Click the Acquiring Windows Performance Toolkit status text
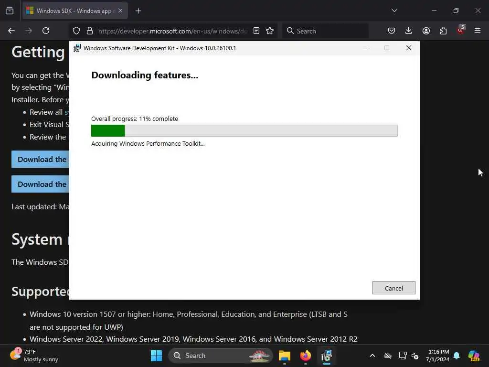The image size is (489, 367). 148,143
